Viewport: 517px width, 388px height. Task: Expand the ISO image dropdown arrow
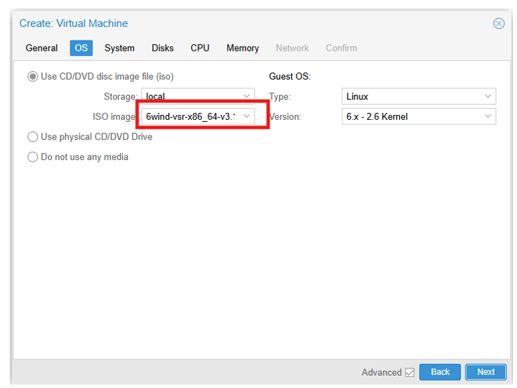coord(247,116)
